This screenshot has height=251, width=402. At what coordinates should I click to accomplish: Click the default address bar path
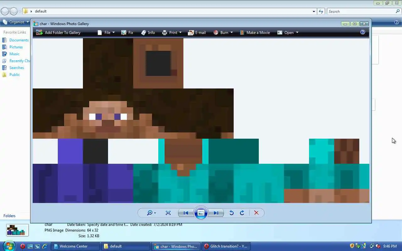coord(41,11)
